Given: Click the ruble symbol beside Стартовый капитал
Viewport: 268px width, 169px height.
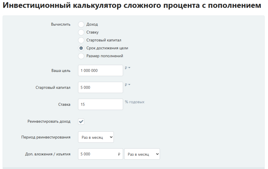Looking at the screenshot, I should [127, 85].
